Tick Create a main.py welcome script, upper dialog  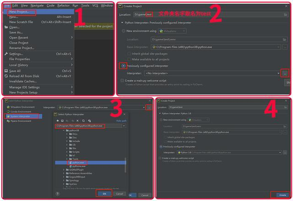point(122,80)
